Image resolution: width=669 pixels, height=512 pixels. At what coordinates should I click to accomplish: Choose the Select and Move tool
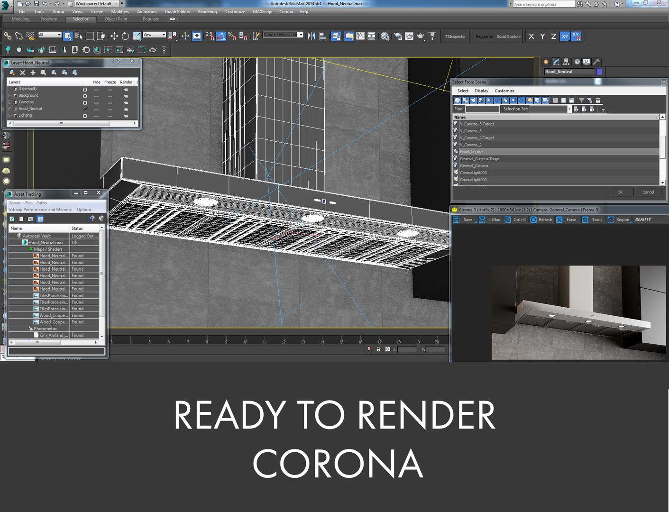114,36
